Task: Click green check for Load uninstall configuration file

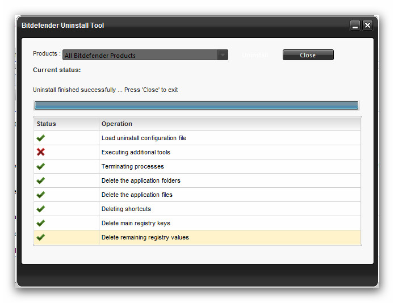Action: click(41, 138)
